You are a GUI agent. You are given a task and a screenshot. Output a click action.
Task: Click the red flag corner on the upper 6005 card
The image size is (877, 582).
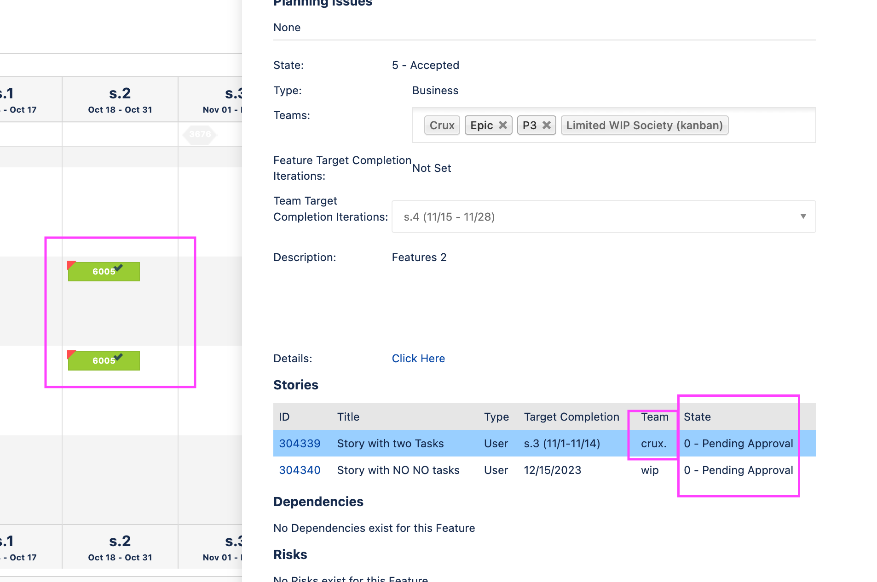click(x=70, y=265)
